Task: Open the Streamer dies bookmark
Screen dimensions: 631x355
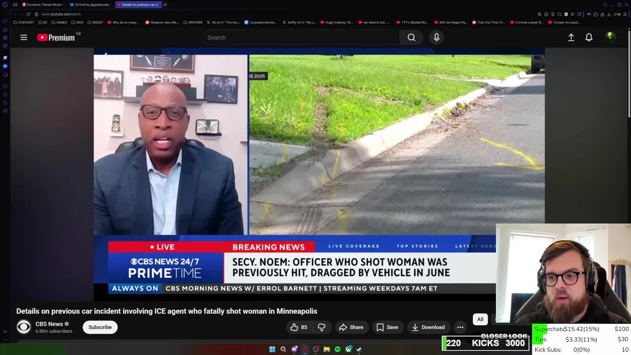Action: [162, 22]
